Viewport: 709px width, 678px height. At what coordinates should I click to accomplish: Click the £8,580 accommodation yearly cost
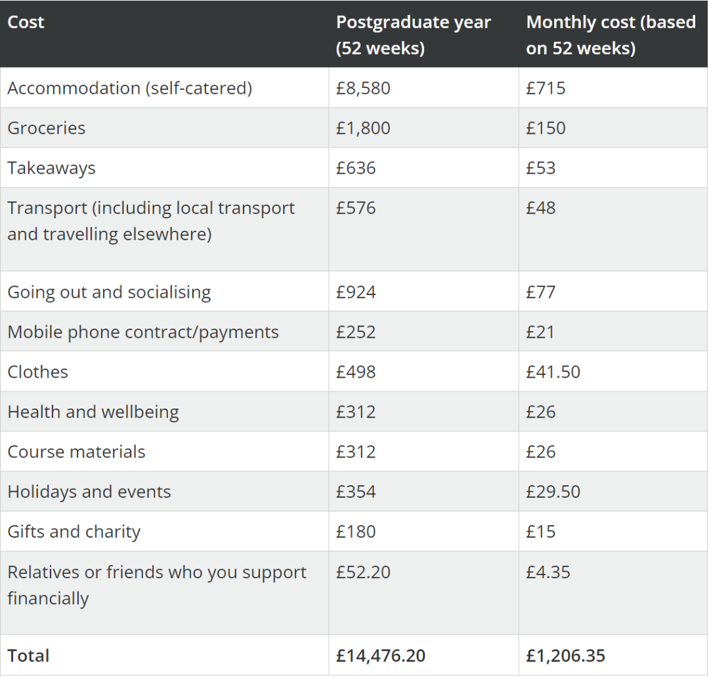[363, 88]
